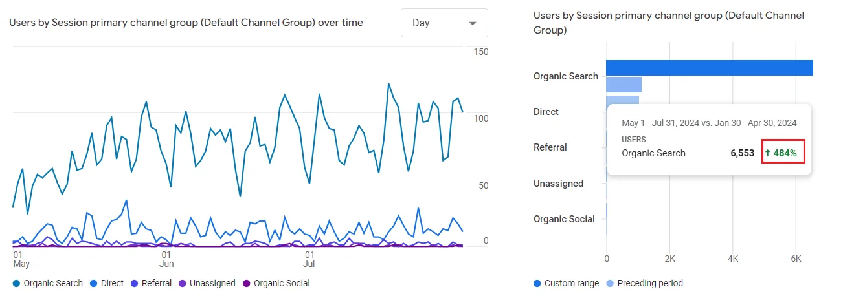The width and height of the screenshot is (843, 307).
Task: Click the Referral row label
Action: click(550, 147)
